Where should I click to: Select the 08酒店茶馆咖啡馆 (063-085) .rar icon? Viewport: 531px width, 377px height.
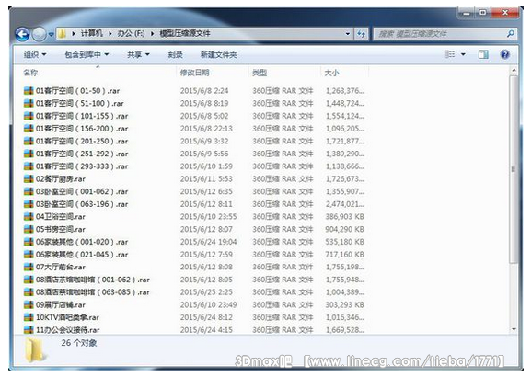pyautogui.click(x=29, y=292)
